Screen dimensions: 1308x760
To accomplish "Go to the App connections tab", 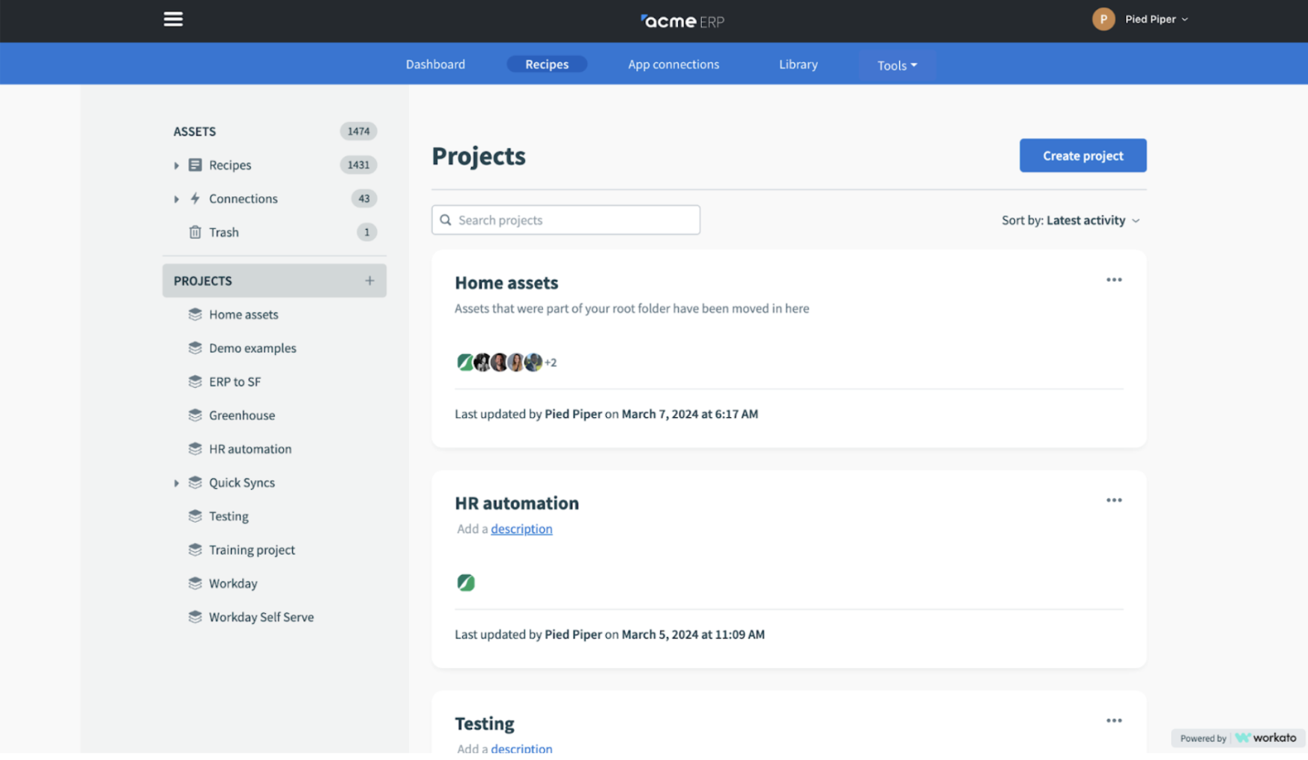I will (673, 64).
